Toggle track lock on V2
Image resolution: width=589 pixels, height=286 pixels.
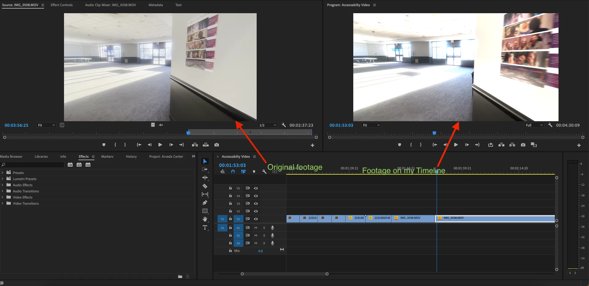click(x=230, y=211)
